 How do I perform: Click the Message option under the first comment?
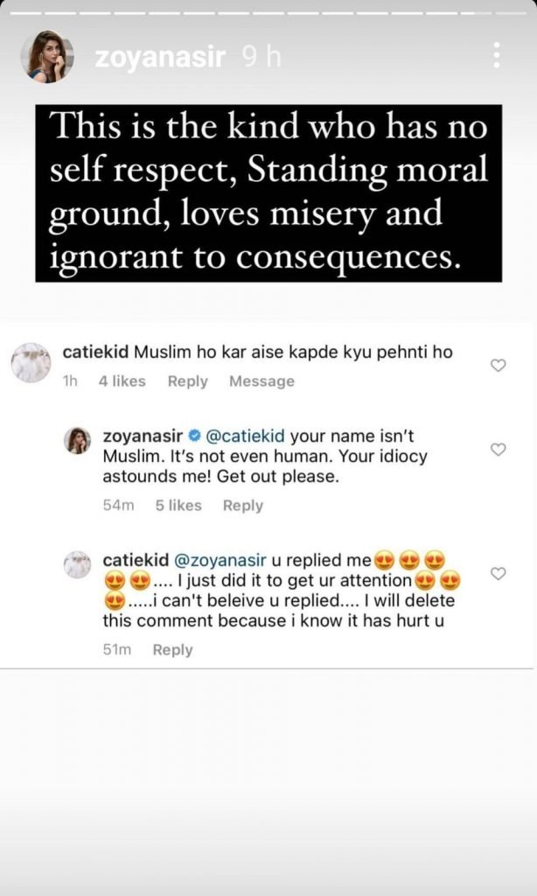pyautogui.click(x=261, y=381)
